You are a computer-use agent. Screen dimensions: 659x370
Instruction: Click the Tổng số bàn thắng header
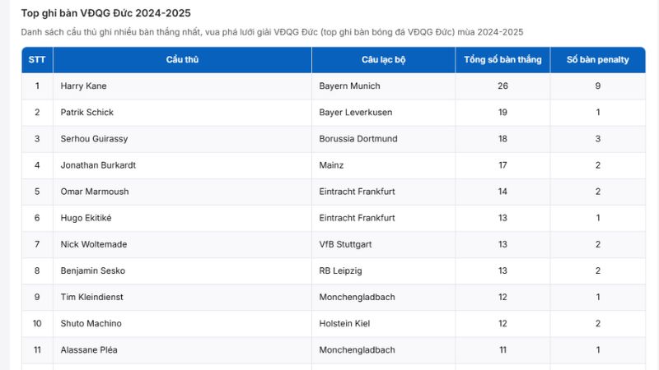502,60
